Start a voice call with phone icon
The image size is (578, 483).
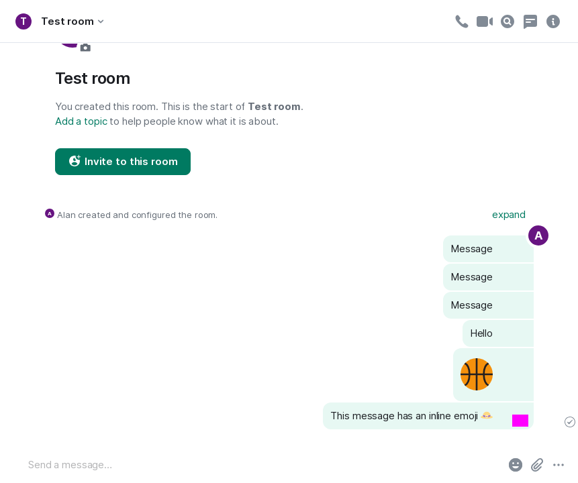click(461, 21)
